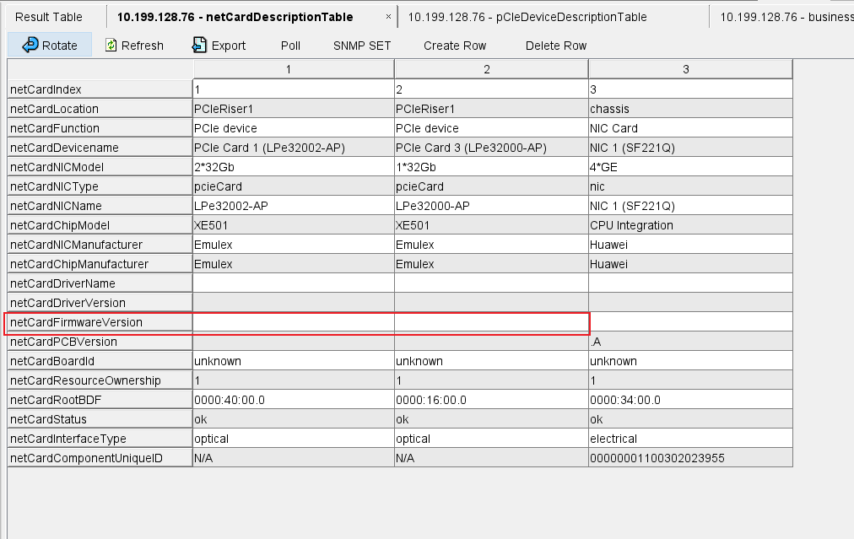
Task: Close the netCardDescriptionTable tab
Action: (x=388, y=17)
